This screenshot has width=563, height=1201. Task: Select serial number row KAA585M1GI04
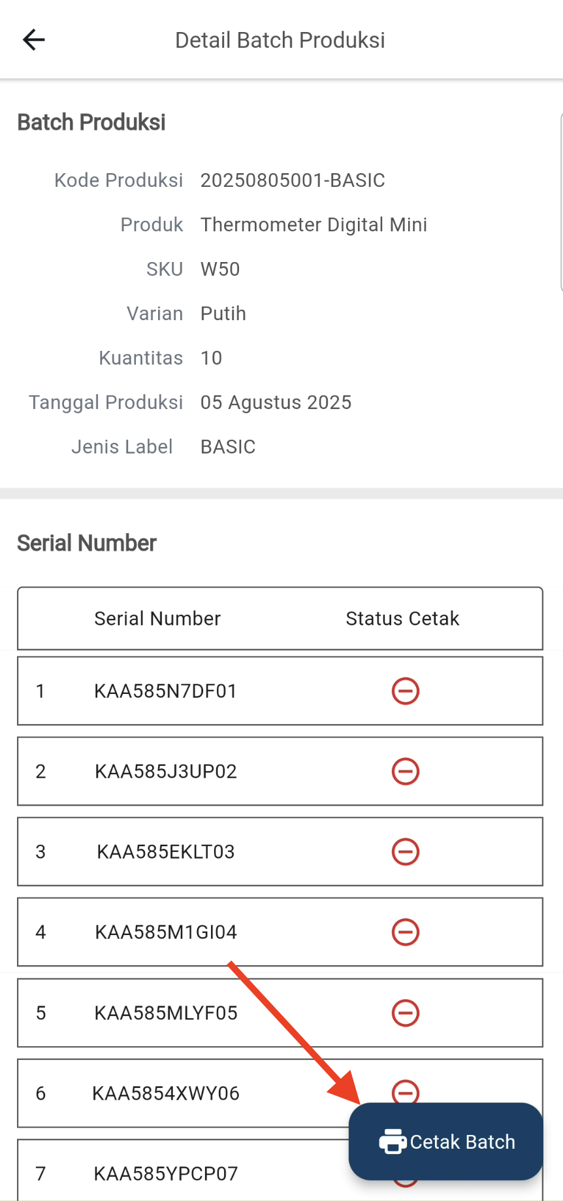pos(165,932)
